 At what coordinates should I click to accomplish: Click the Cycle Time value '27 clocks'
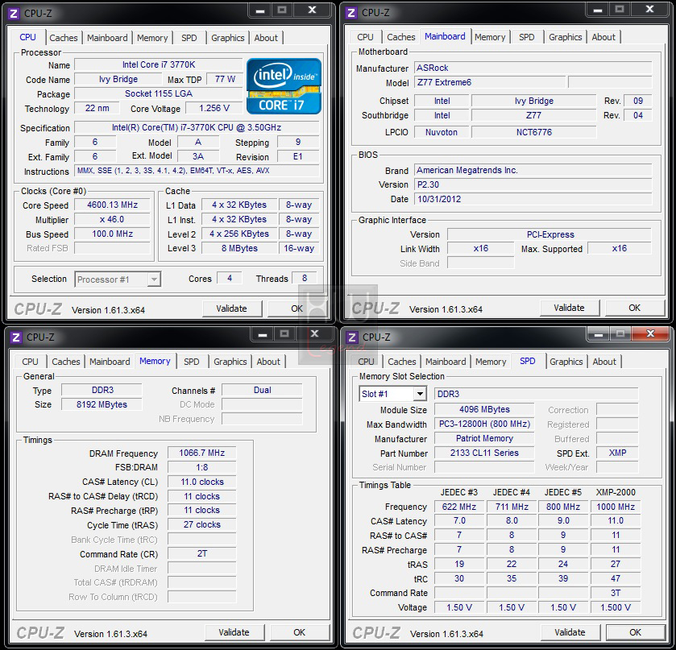tap(201, 524)
